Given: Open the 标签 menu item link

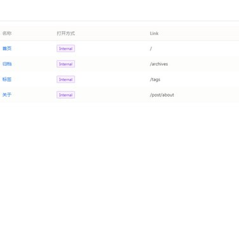Looking at the screenshot, I should [7, 79].
